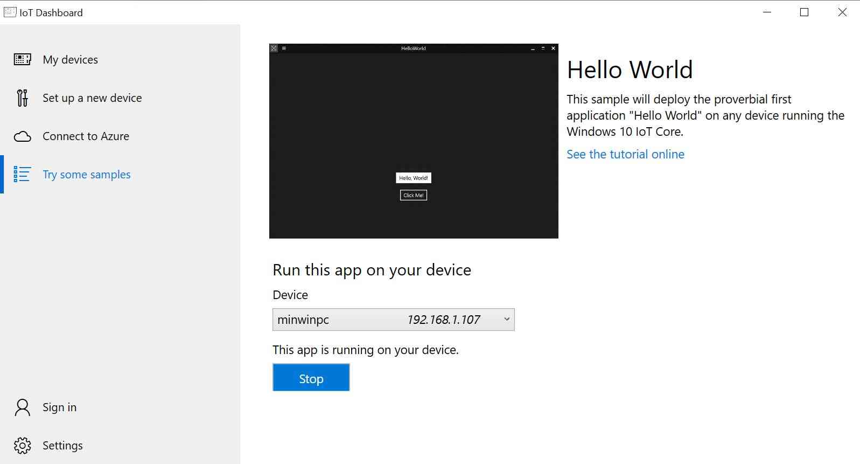This screenshot has height=464, width=860.
Task: Click the Sign in person icon
Action: pyautogui.click(x=22, y=407)
